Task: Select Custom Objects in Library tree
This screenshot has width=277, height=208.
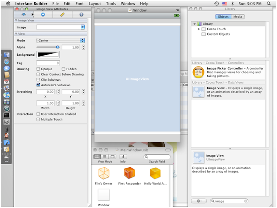Action: (x=219, y=34)
